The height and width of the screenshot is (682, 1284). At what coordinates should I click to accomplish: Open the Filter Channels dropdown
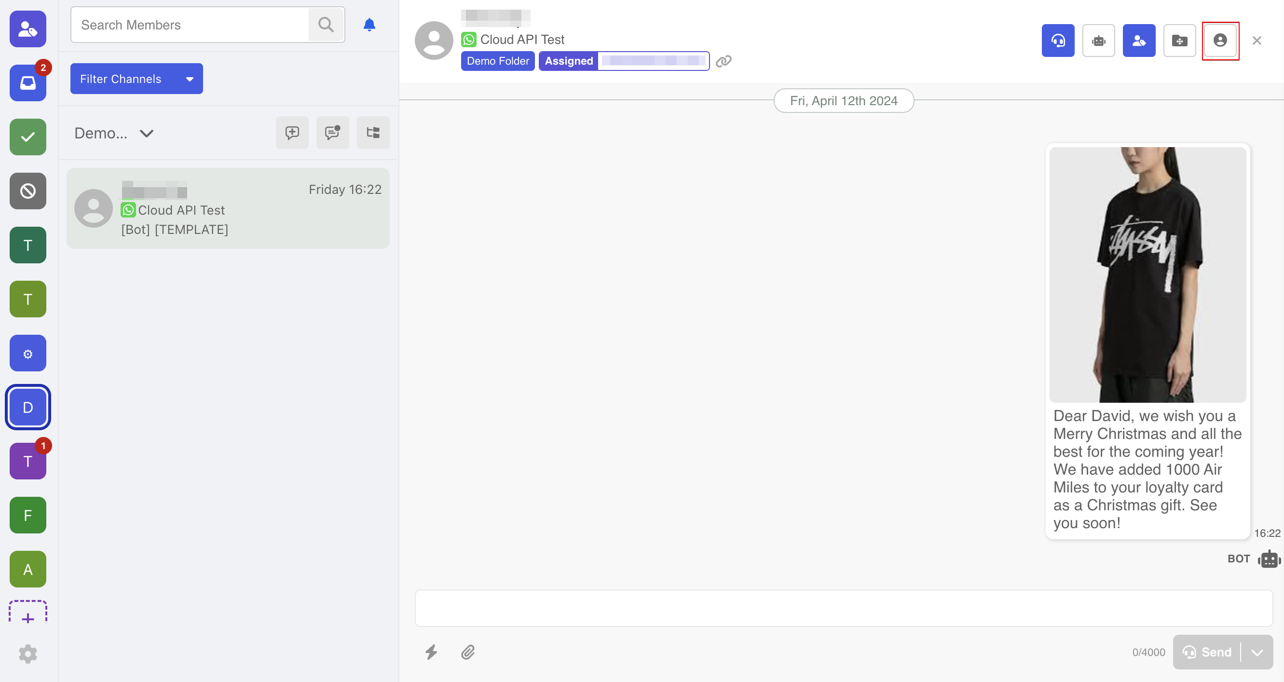(136, 79)
